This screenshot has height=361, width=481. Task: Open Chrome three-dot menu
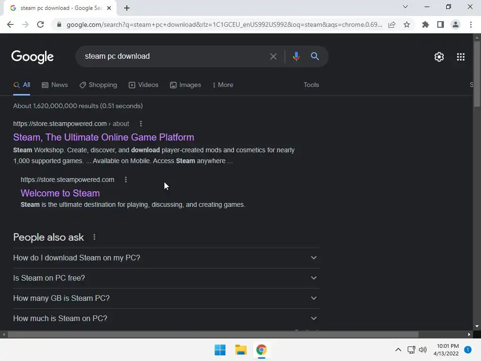tap(471, 24)
